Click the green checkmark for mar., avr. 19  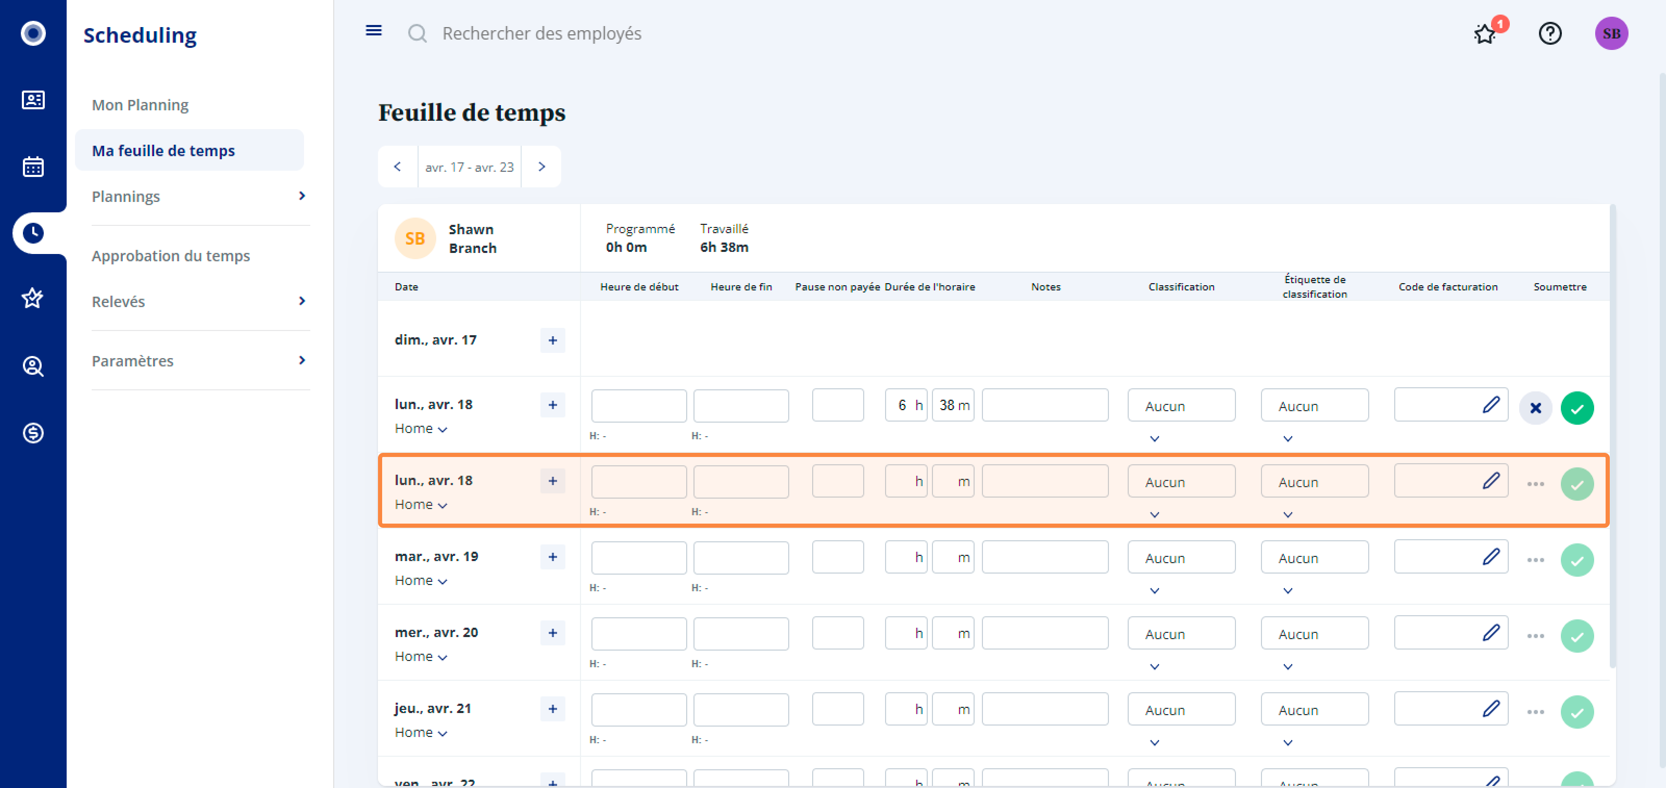click(x=1577, y=560)
